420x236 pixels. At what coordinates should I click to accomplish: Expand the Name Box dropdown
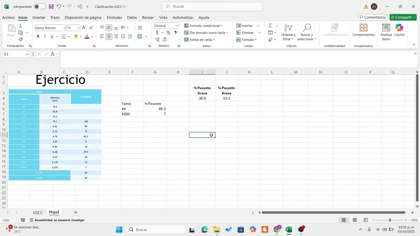click(28, 54)
